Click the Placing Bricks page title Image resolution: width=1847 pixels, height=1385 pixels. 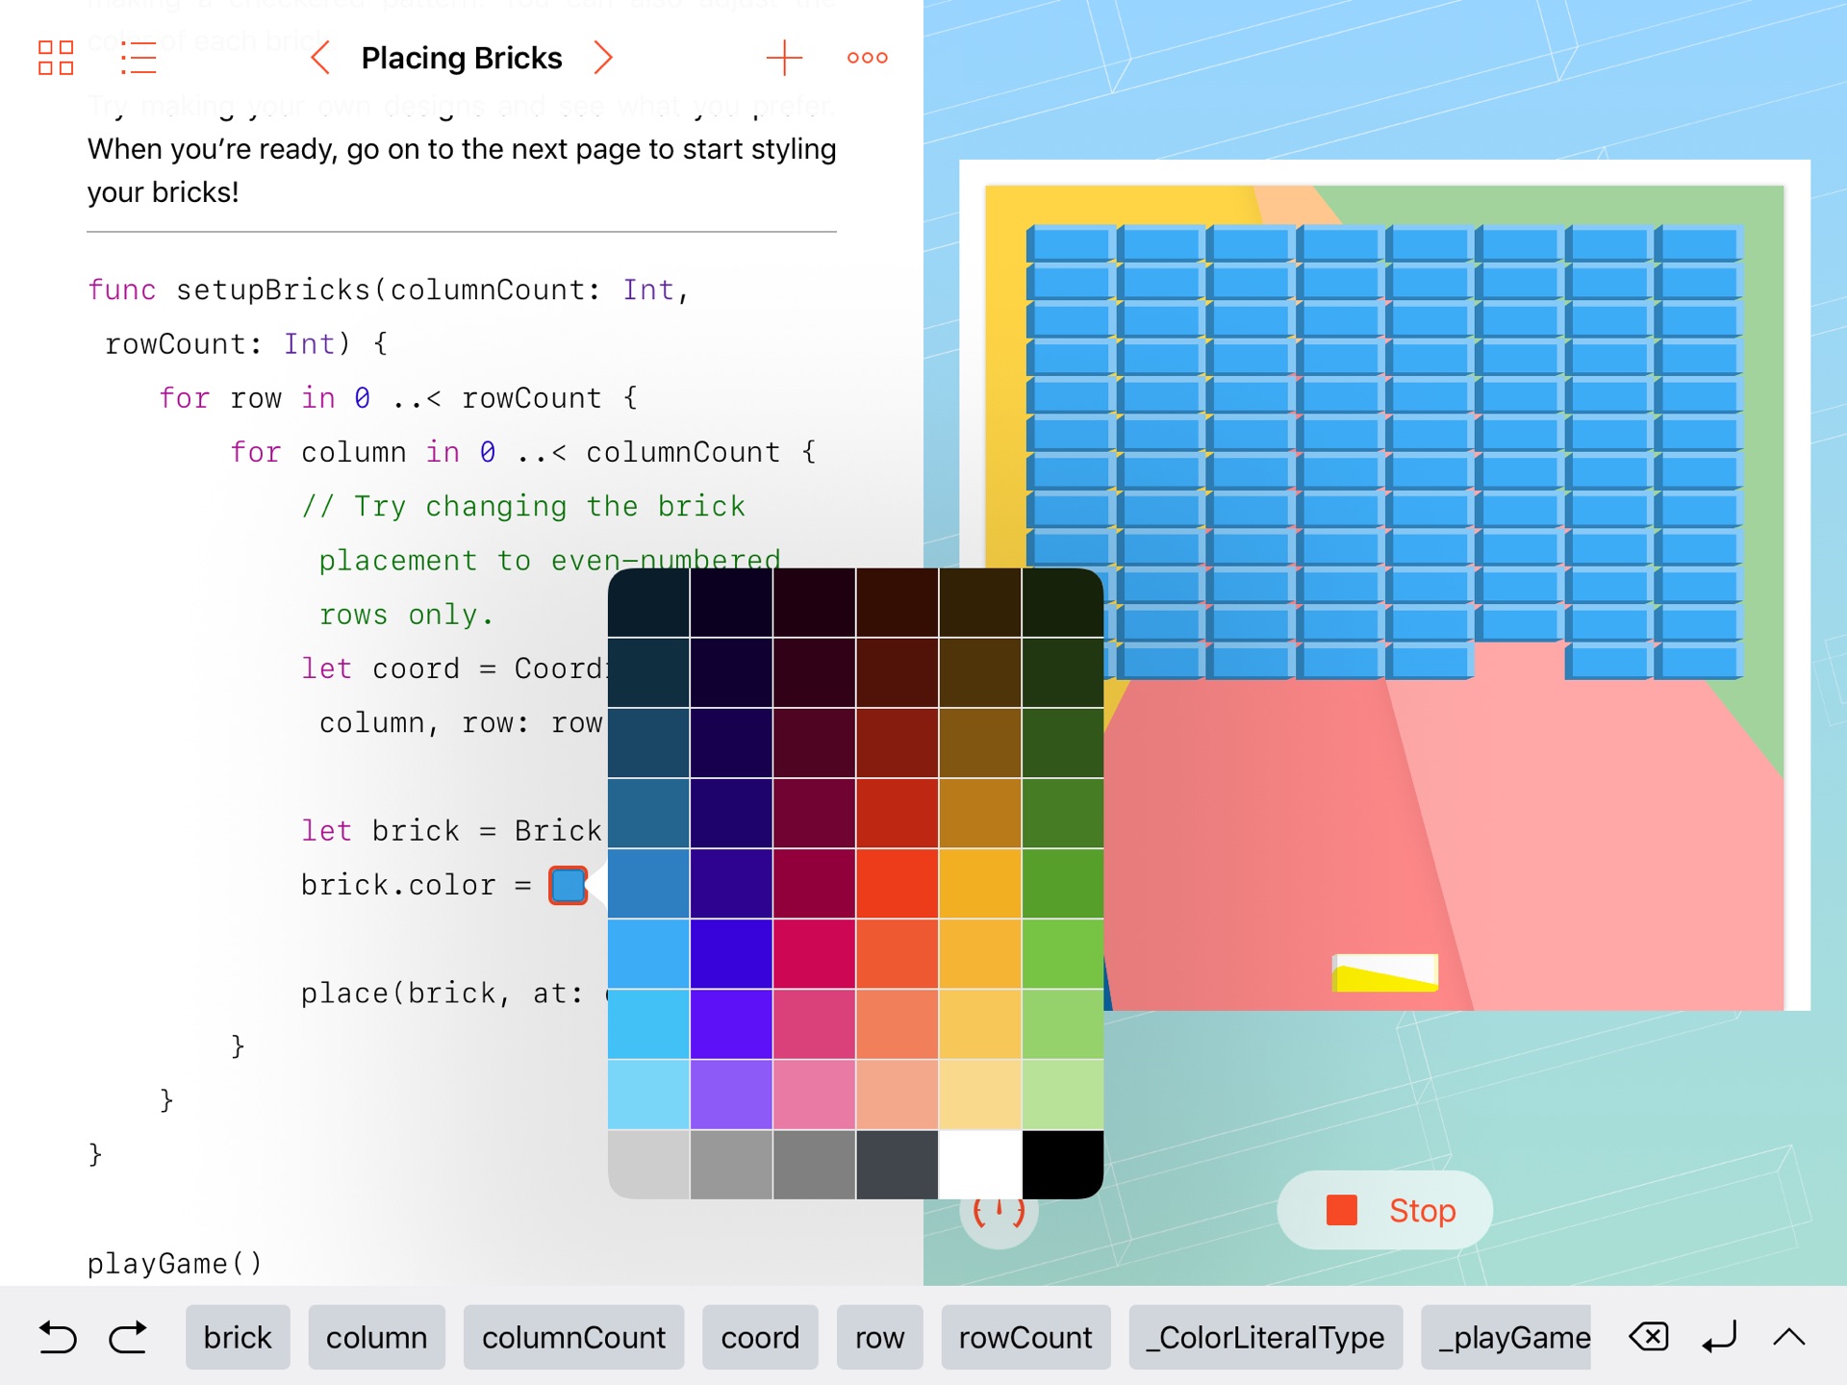point(462,58)
